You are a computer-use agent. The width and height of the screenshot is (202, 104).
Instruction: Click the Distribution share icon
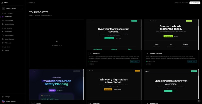click(3, 32)
